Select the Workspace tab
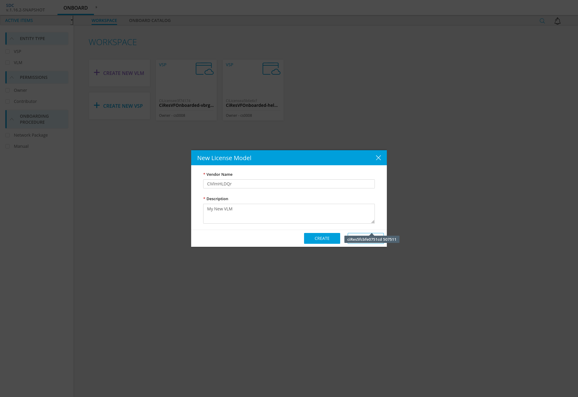 pos(104,20)
